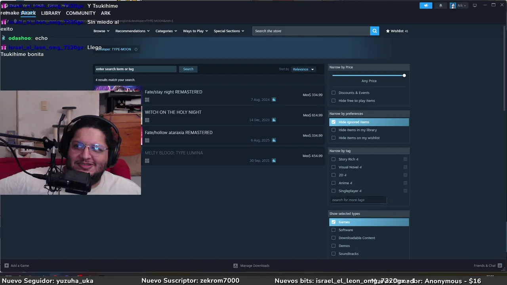This screenshot has width=507, height=285.
Task: Open the Sort by Relevance dropdown
Action: (303, 69)
